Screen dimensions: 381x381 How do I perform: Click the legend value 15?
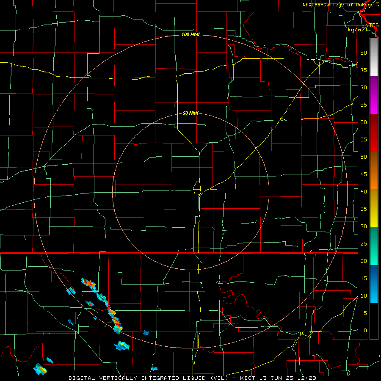[364, 279]
